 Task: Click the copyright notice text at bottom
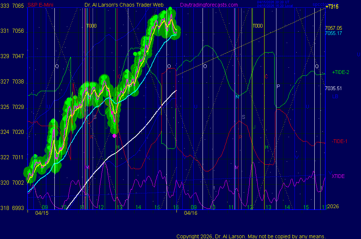coord(251,236)
